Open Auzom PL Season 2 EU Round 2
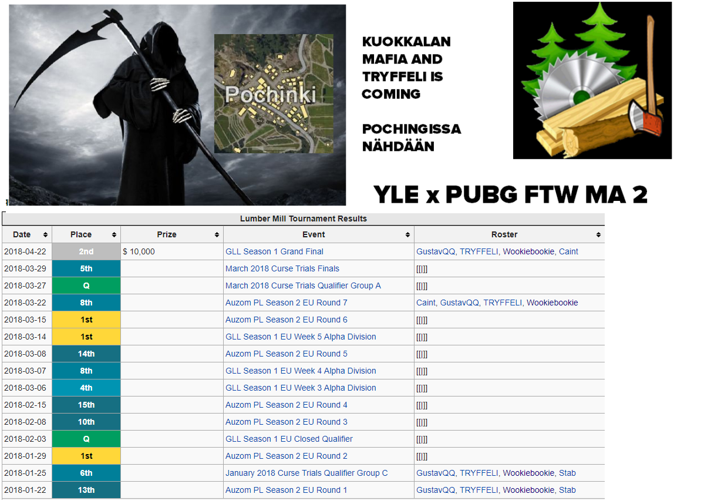The image size is (711, 504). pos(287,456)
